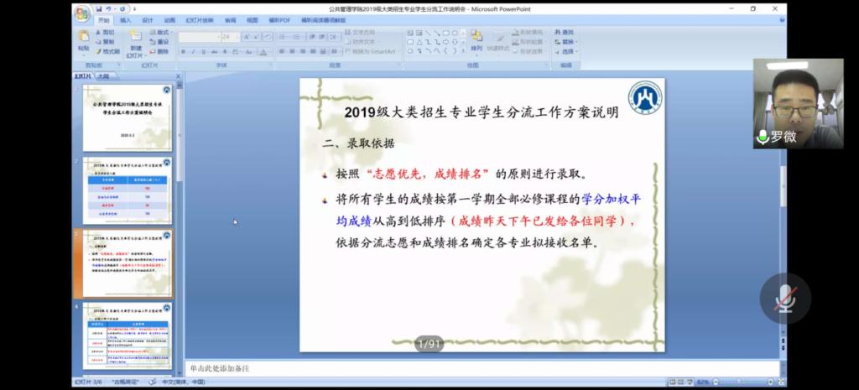Click the muted microphone overlay icon
This screenshot has width=859, height=390.
coord(785,298)
